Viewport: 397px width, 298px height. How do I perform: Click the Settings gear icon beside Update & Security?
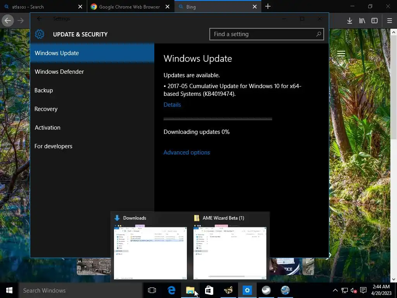coord(40,34)
